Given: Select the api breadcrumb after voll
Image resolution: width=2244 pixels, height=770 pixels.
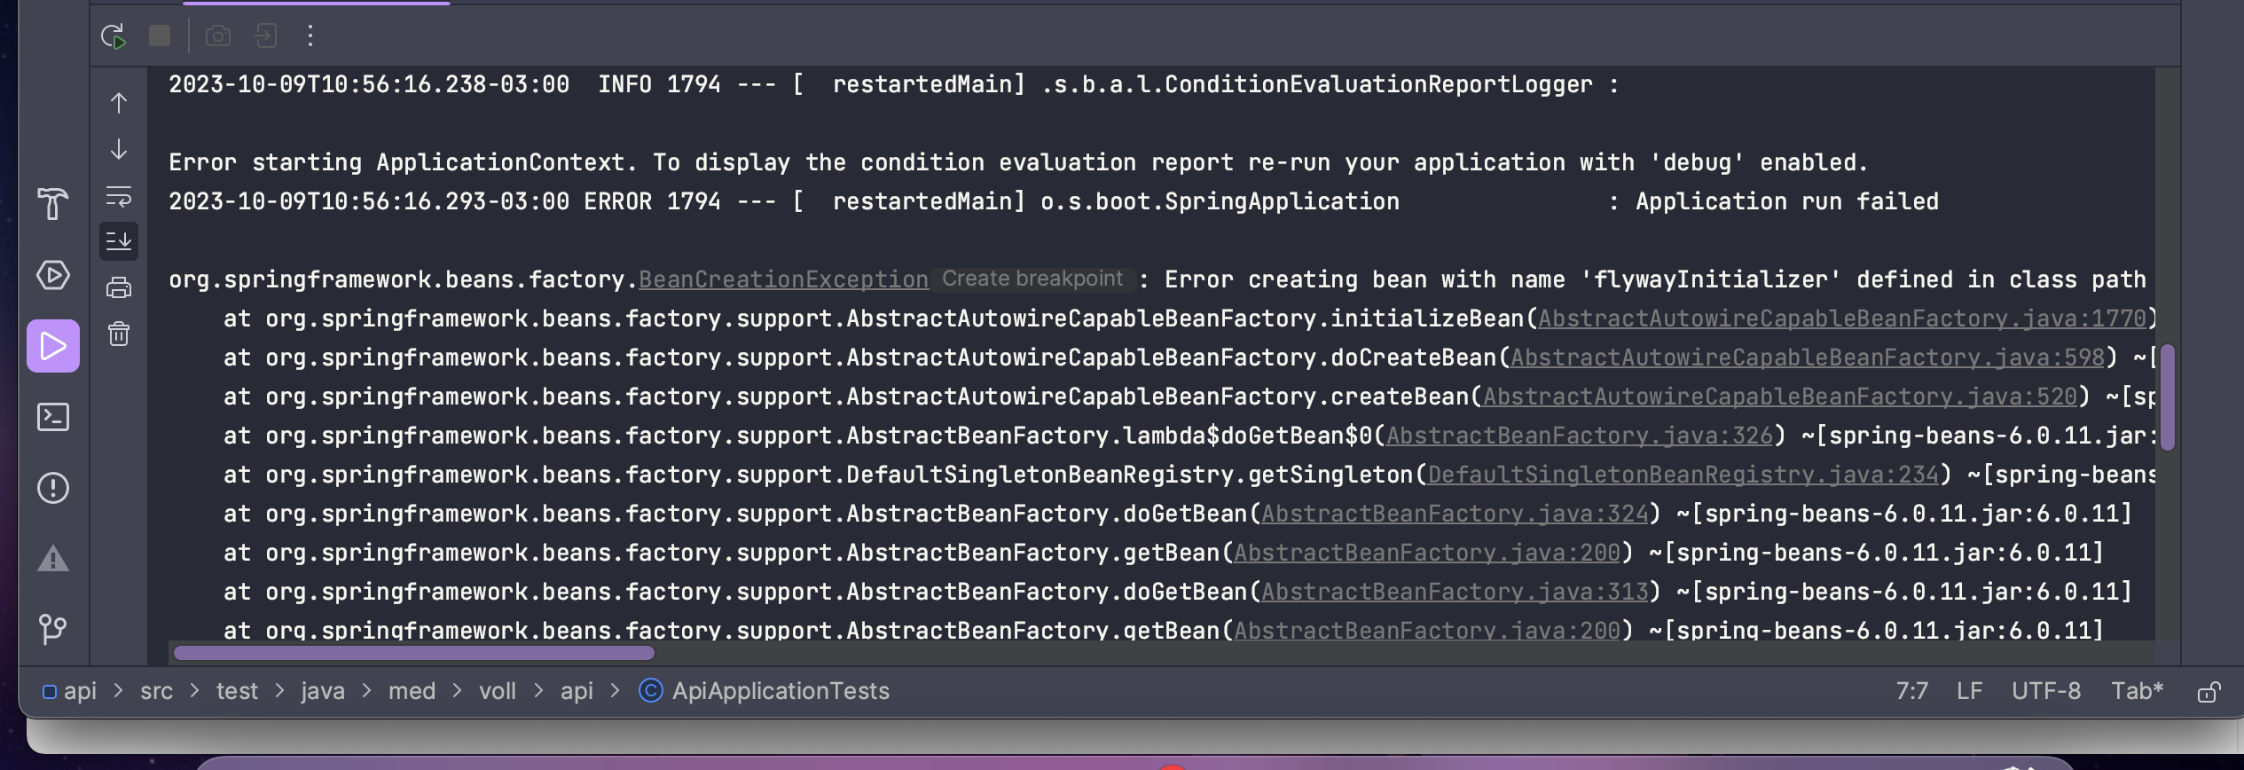Looking at the screenshot, I should pos(577,691).
